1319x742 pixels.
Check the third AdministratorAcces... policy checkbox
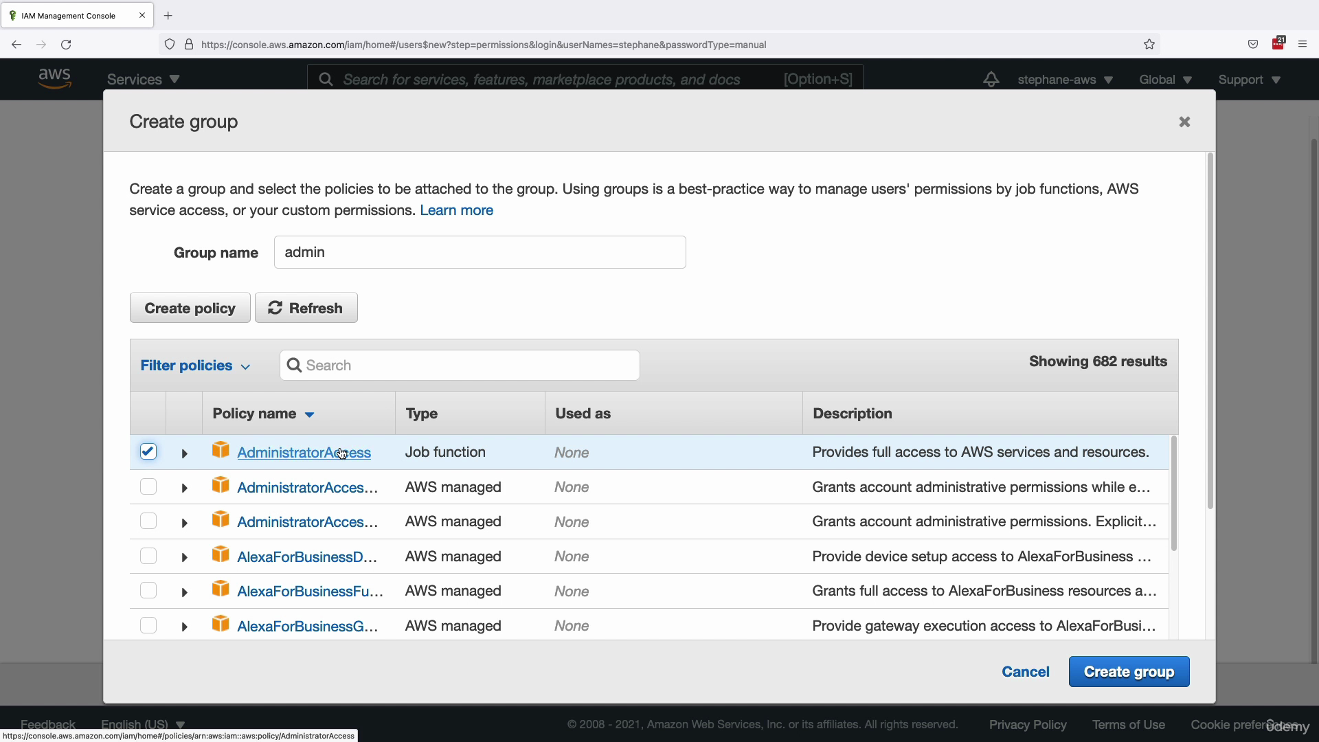148,521
